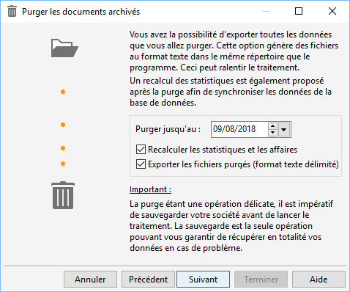Click the orange dot nearest trash bin
This screenshot has height=292, width=350.
pyautogui.click(x=63, y=164)
